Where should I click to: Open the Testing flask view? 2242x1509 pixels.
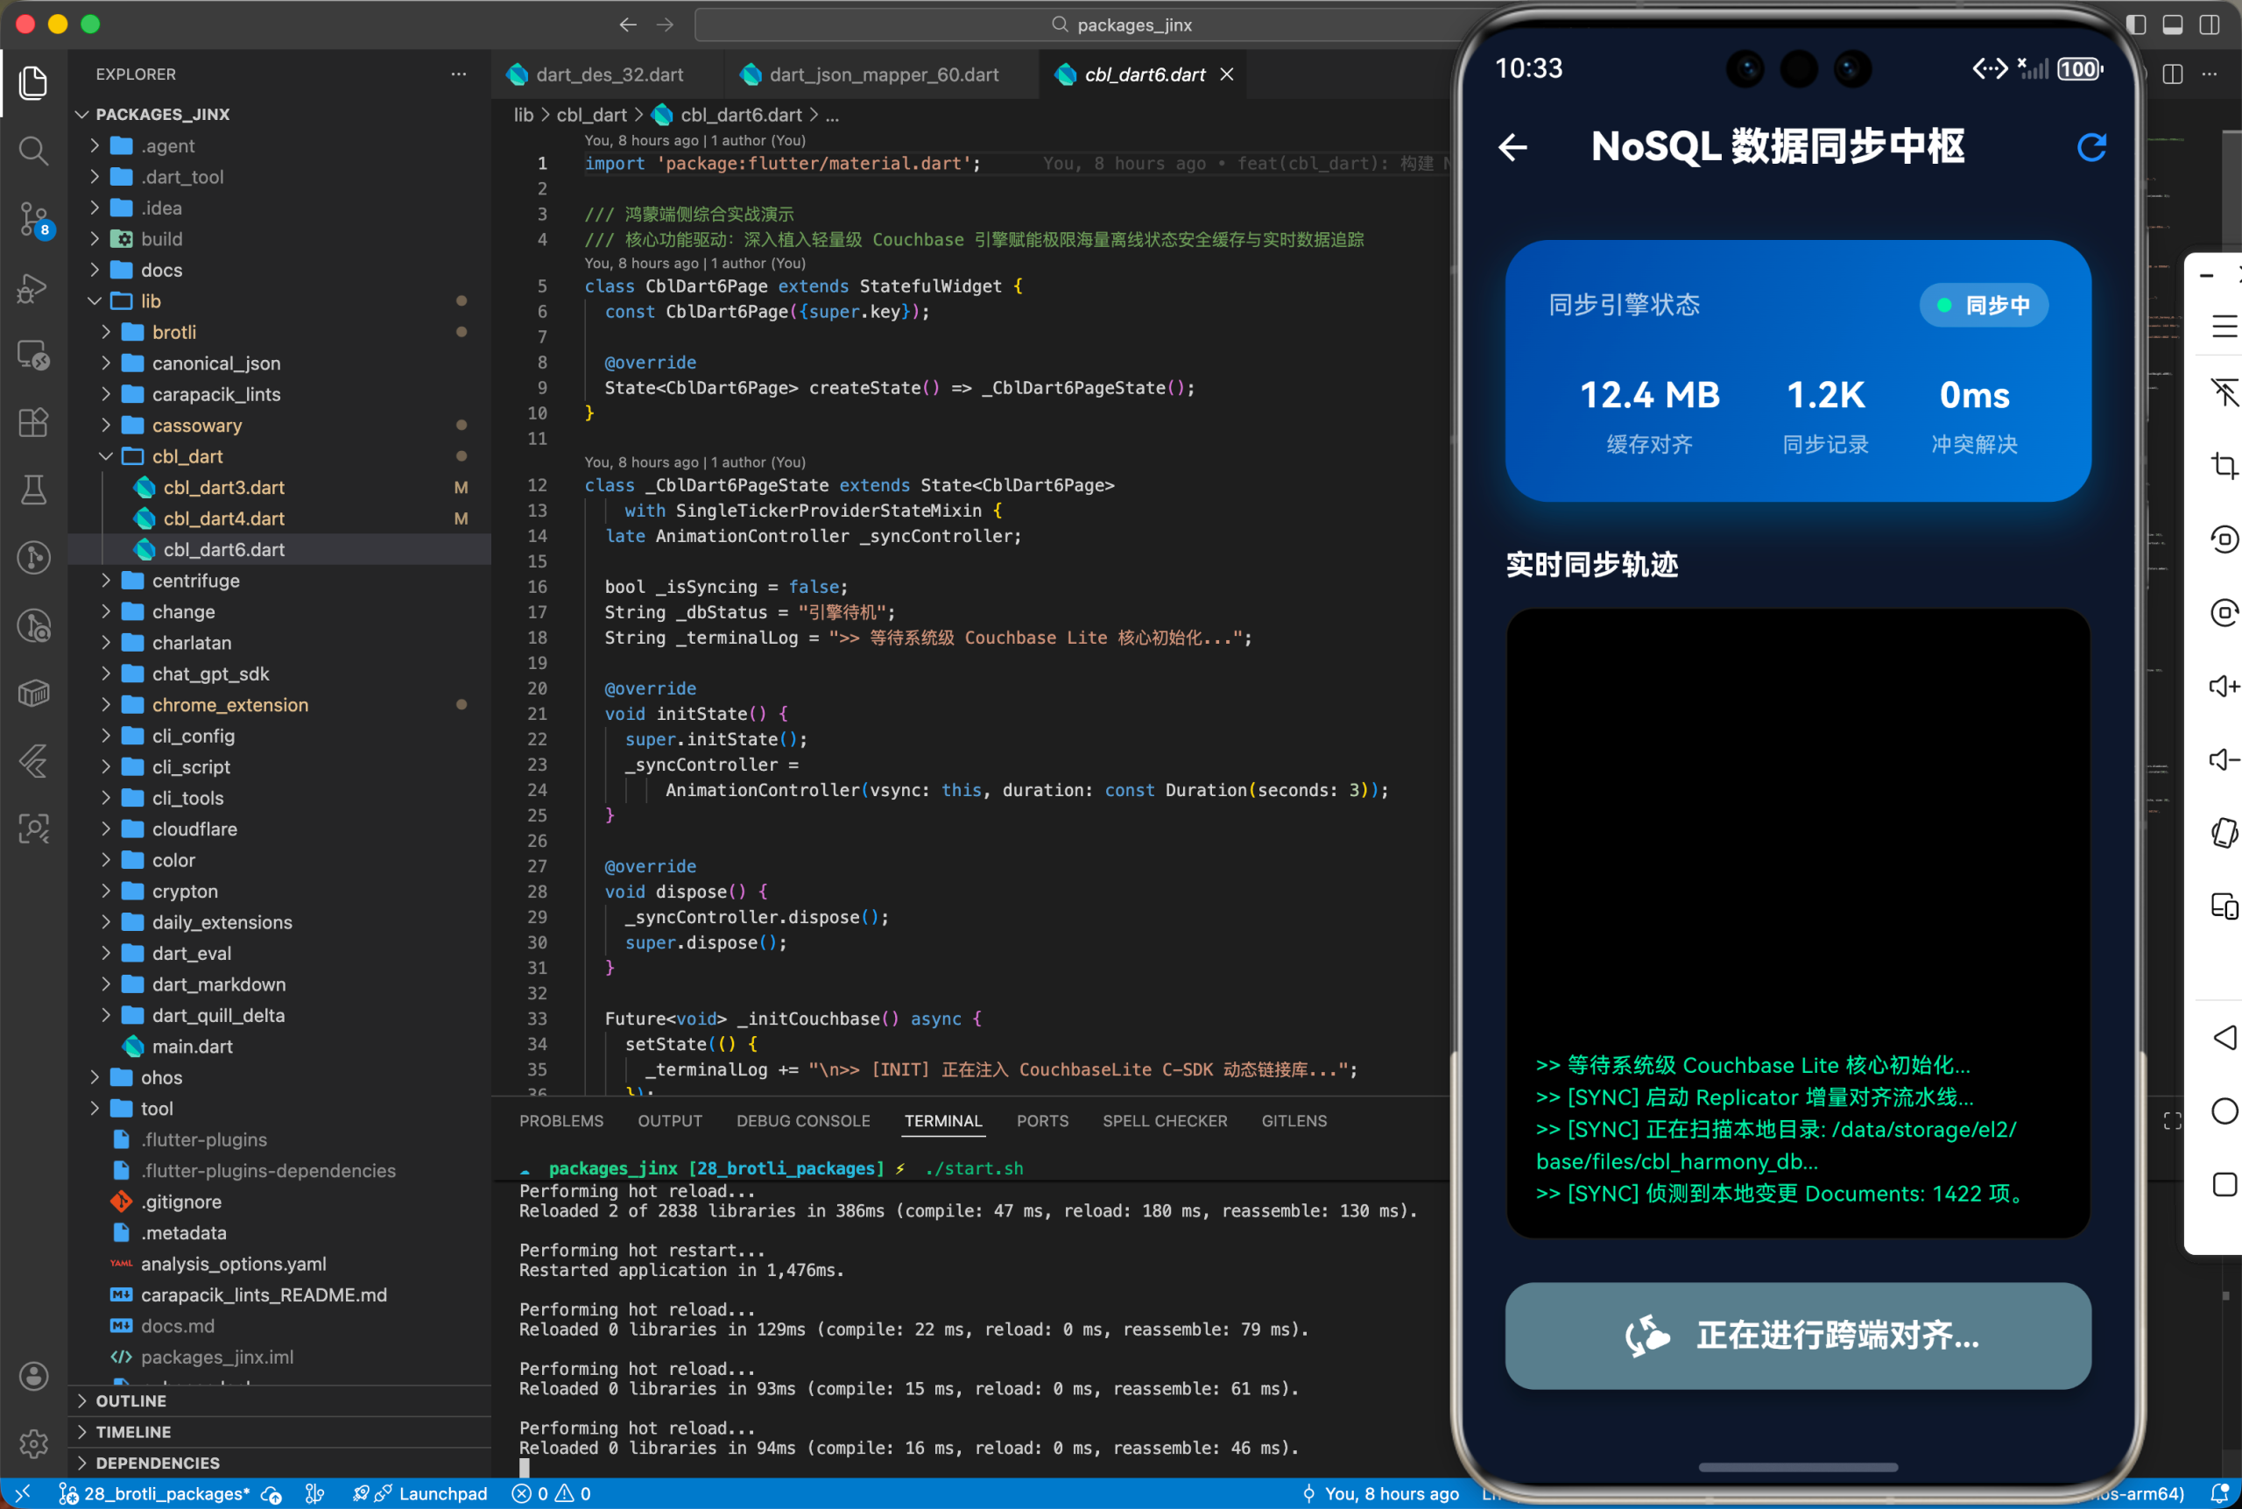[x=33, y=490]
